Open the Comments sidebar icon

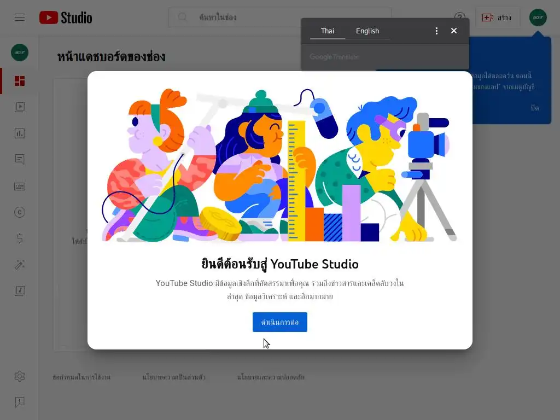(20, 159)
